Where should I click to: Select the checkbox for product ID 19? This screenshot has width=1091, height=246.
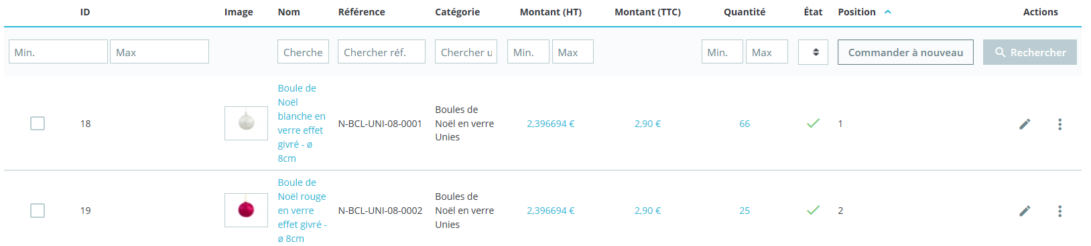pos(38,210)
